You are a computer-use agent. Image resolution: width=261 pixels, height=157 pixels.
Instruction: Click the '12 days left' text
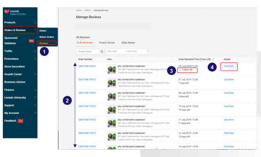(x=184, y=137)
